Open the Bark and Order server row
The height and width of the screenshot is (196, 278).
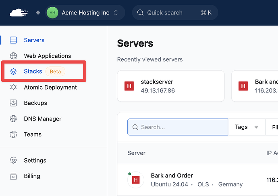[197, 180]
